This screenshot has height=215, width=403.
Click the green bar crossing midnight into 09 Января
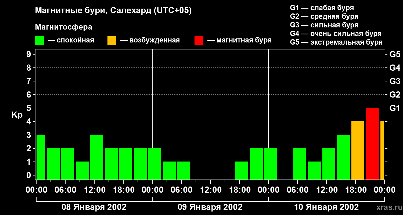pos(155,164)
